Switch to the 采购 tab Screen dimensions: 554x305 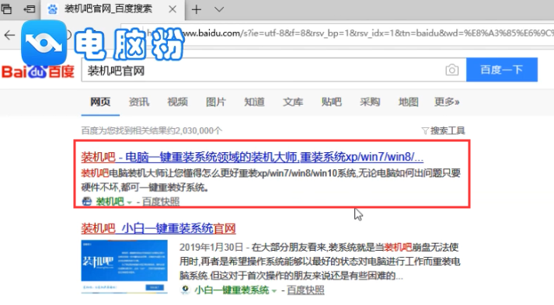[370, 102]
